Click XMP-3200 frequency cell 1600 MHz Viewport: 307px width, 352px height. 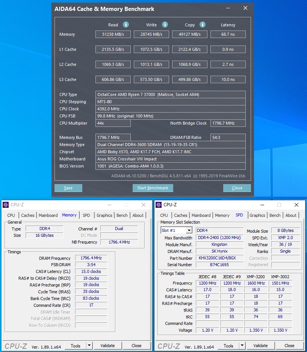(x=256, y=283)
